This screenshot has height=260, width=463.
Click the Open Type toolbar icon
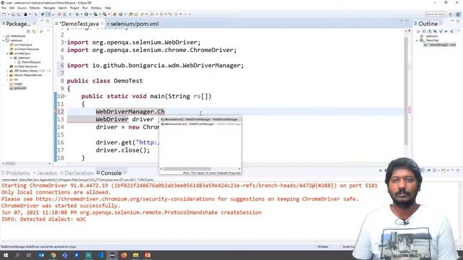(x=130, y=14)
